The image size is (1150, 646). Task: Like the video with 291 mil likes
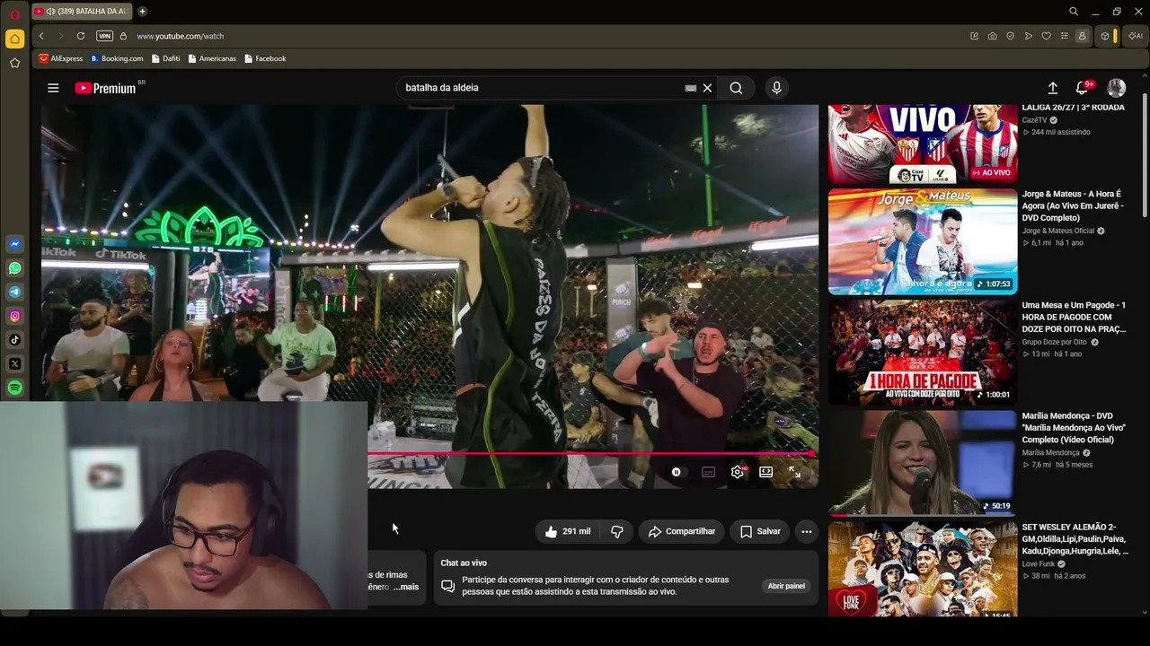pyautogui.click(x=568, y=531)
